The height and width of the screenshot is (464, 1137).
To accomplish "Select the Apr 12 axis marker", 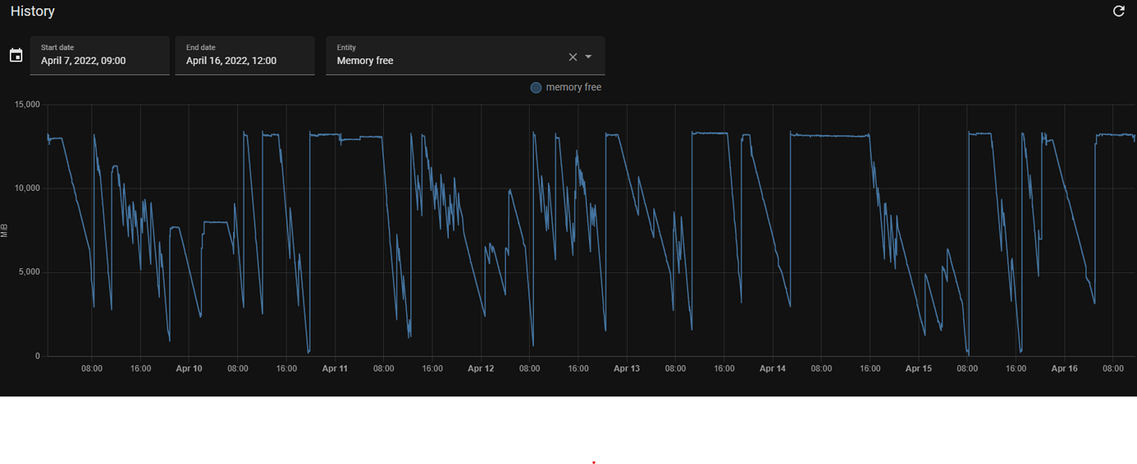I will 480,369.
